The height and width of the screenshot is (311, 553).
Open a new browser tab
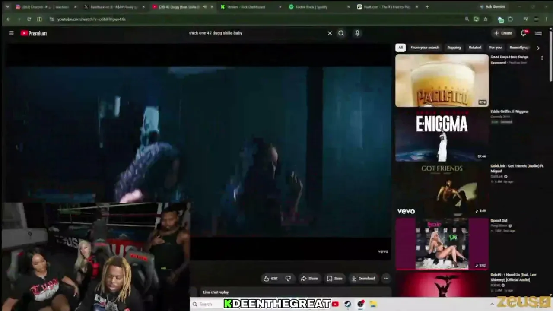coord(427,7)
